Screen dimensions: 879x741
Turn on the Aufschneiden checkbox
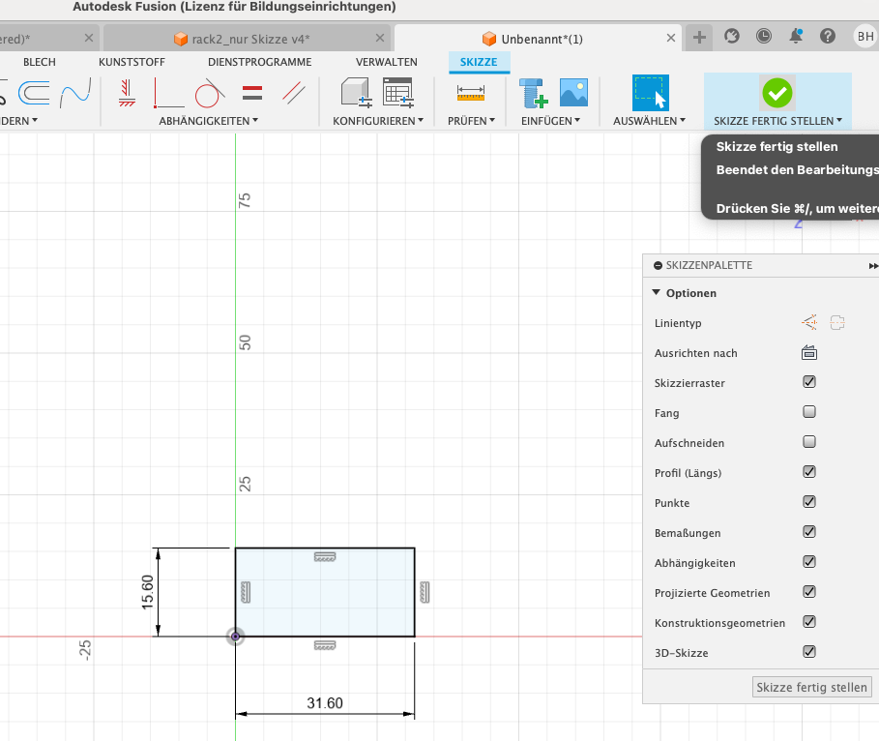click(x=809, y=442)
